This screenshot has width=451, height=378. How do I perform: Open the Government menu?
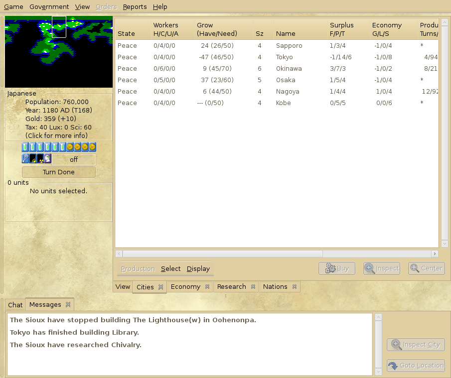pyautogui.click(x=49, y=6)
